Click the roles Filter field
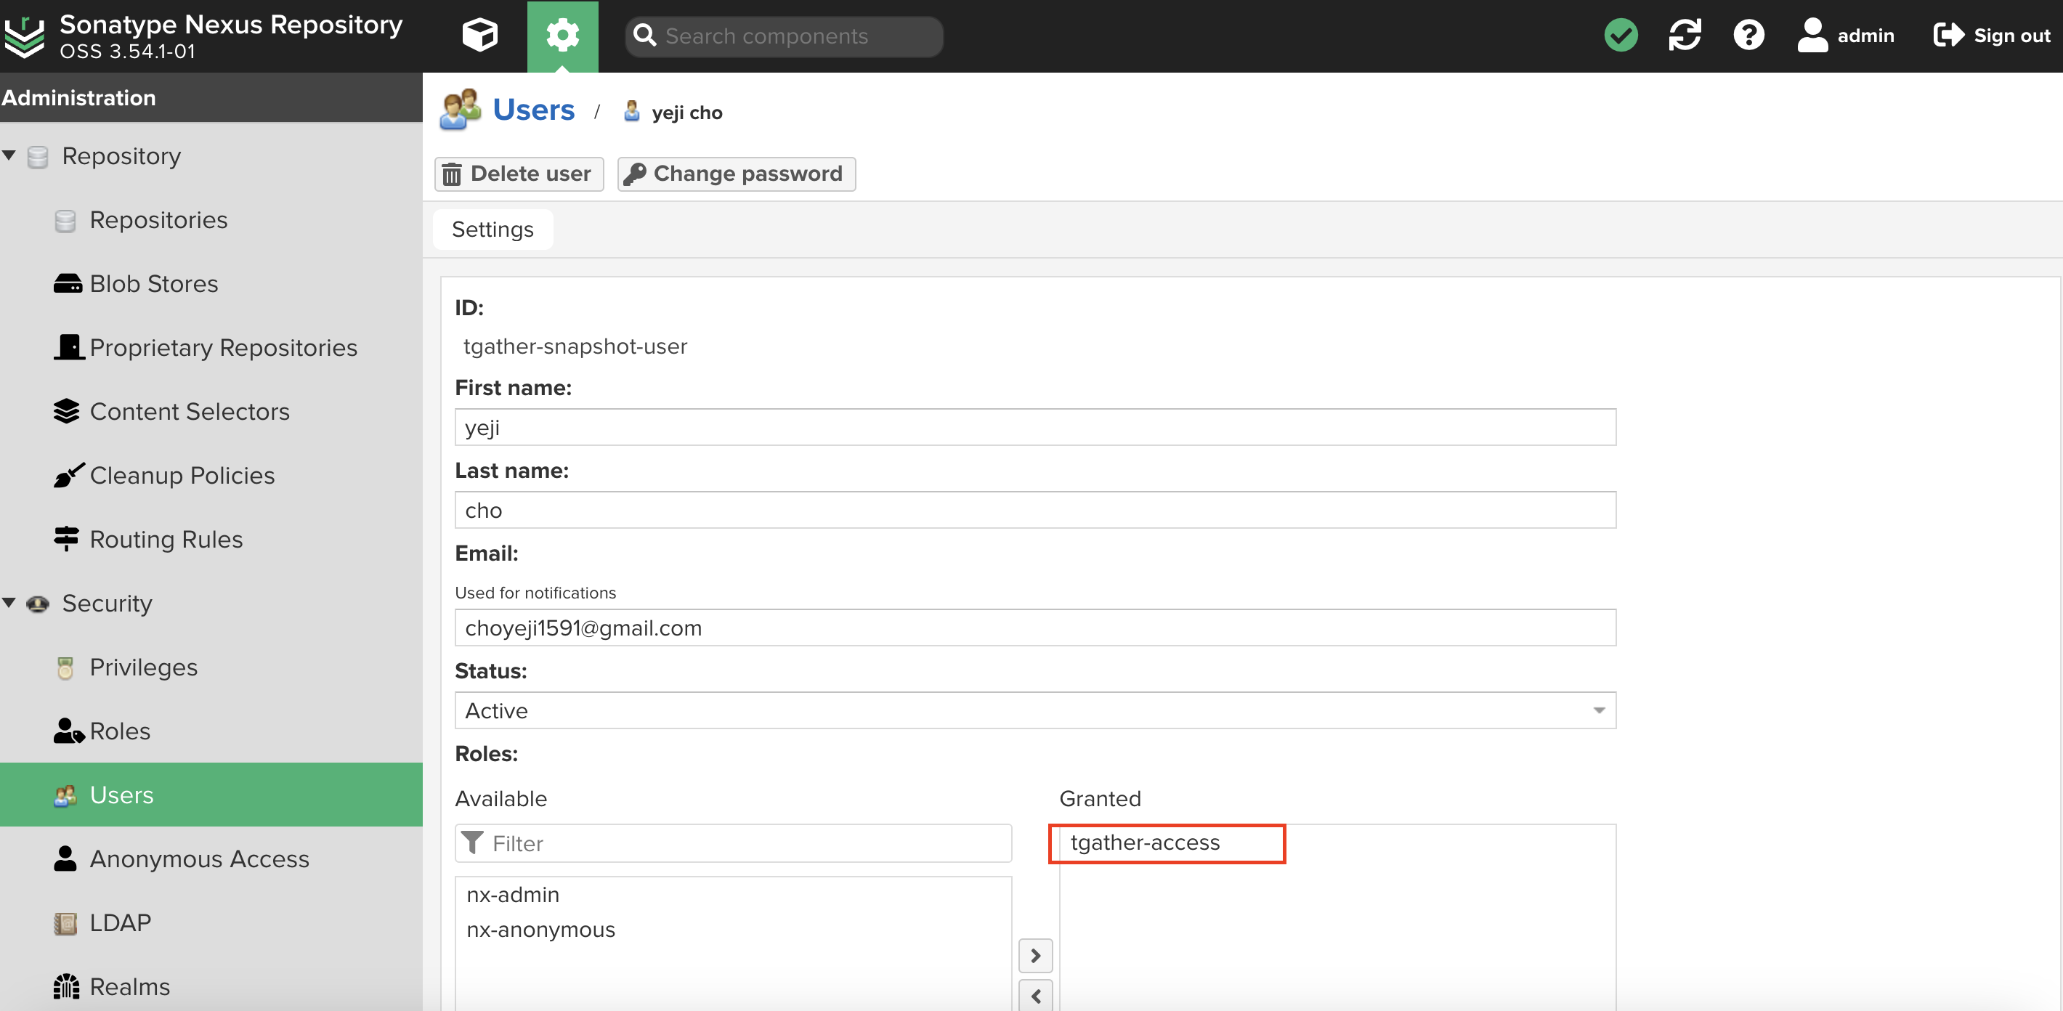This screenshot has width=2063, height=1011. (x=733, y=843)
